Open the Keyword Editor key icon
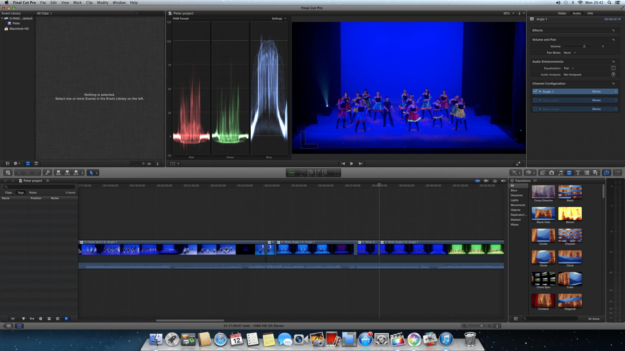This screenshot has width=625, height=351. point(47,173)
